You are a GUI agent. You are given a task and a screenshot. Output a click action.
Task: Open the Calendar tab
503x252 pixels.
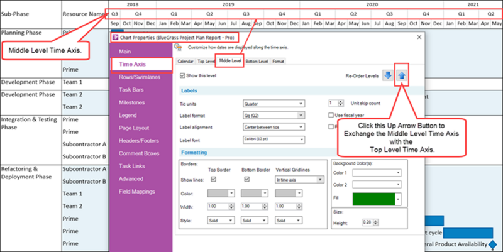[185, 61]
